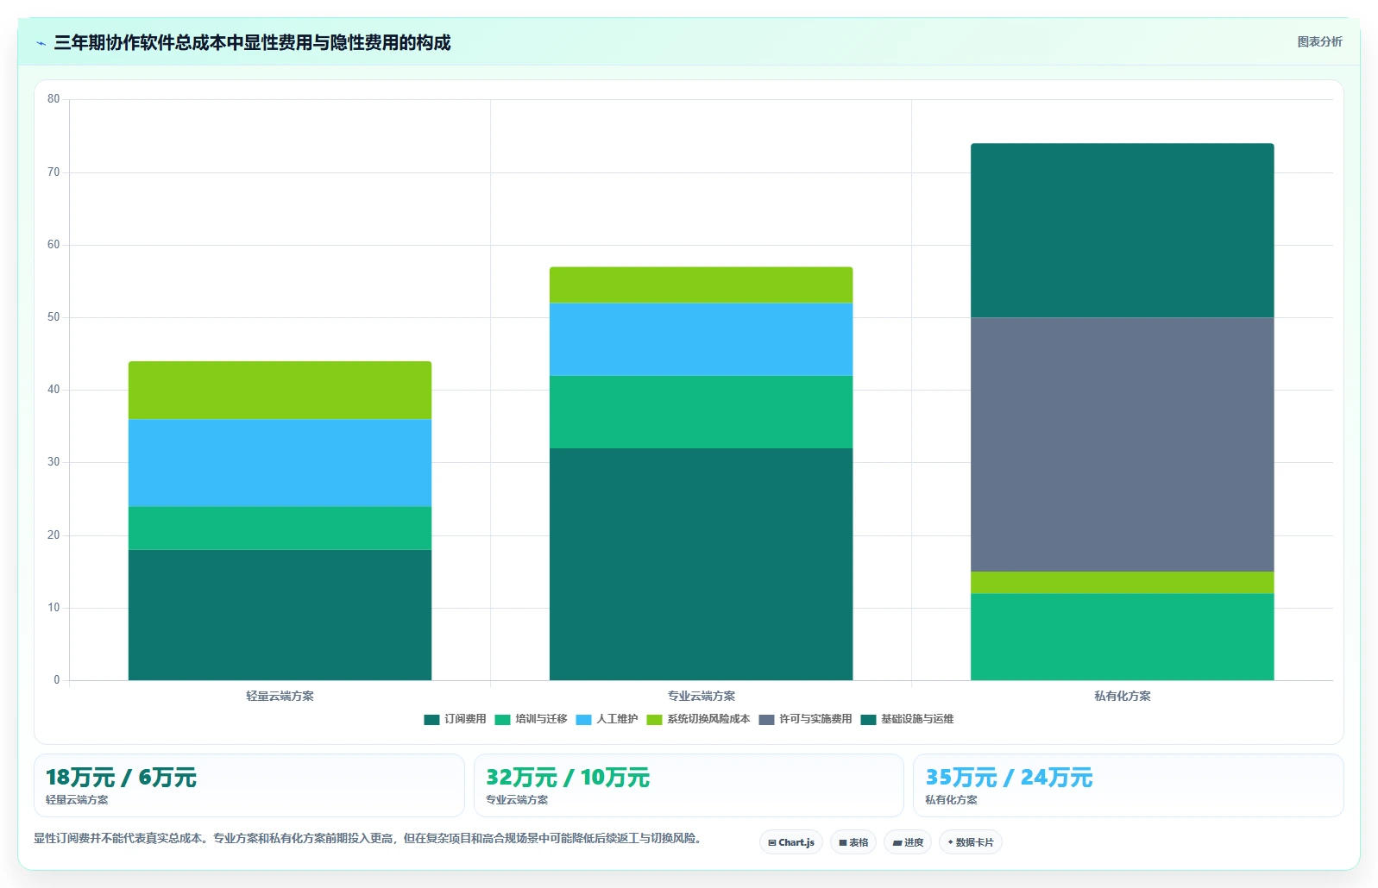Click the blue 人工维护 segment of 专业云端方案 bar
The height and width of the screenshot is (888, 1378).
[701, 339]
